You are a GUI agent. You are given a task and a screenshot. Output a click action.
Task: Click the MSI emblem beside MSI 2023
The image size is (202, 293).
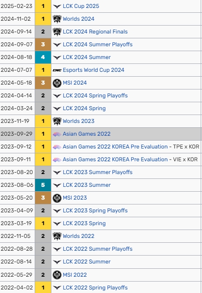click(57, 198)
